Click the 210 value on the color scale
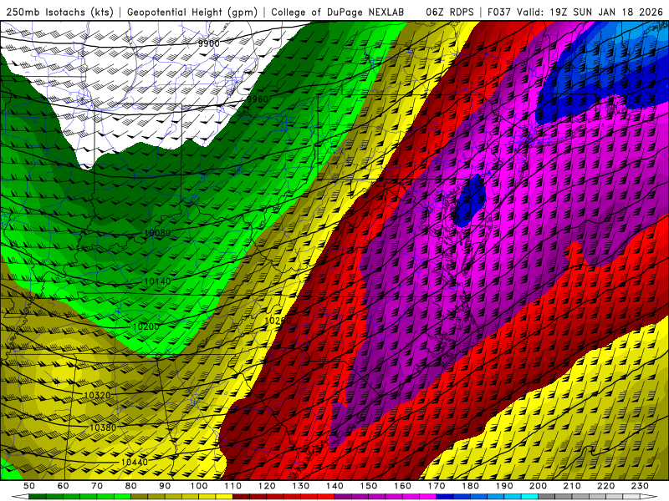Screen dimensions: 669x501 click(572, 486)
